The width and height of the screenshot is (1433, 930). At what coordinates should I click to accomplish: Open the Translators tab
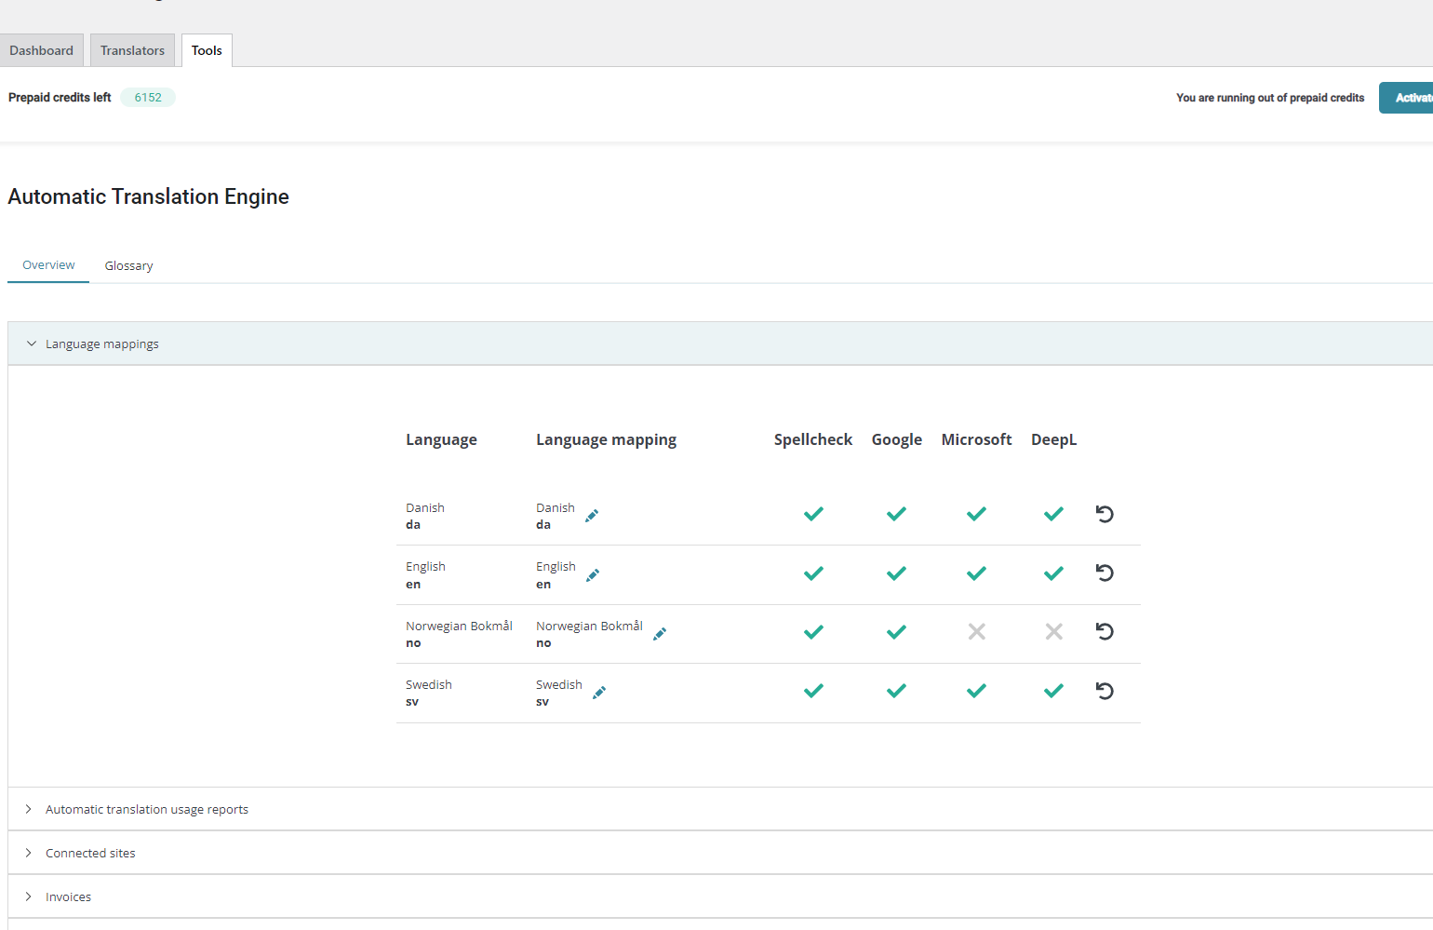pos(132,50)
